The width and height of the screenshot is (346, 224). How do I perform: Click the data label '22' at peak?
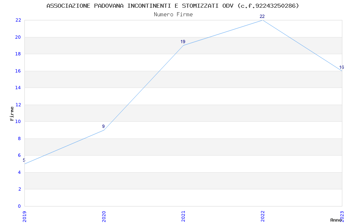click(x=262, y=16)
